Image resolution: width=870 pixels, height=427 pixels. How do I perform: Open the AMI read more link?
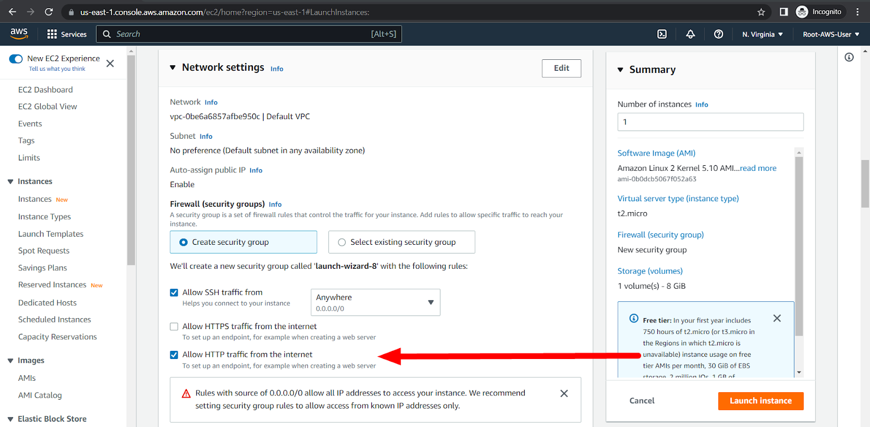tap(758, 168)
